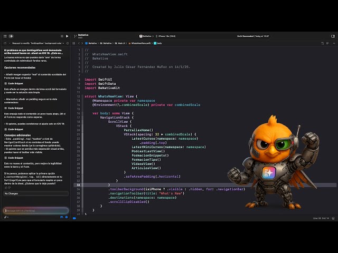Select the WhatsNewView.swift breadcrumb
Image resolution: width=338 pixels, height=253 pixels.
click(x=139, y=43)
